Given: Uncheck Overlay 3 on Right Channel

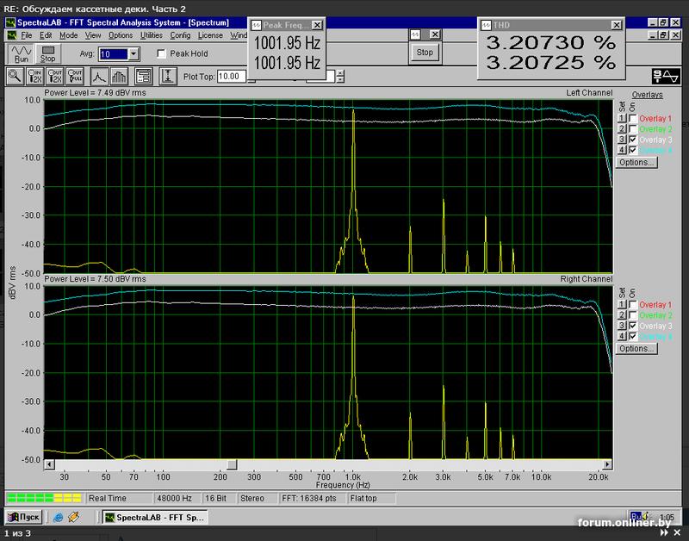Looking at the screenshot, I should 633,326.
